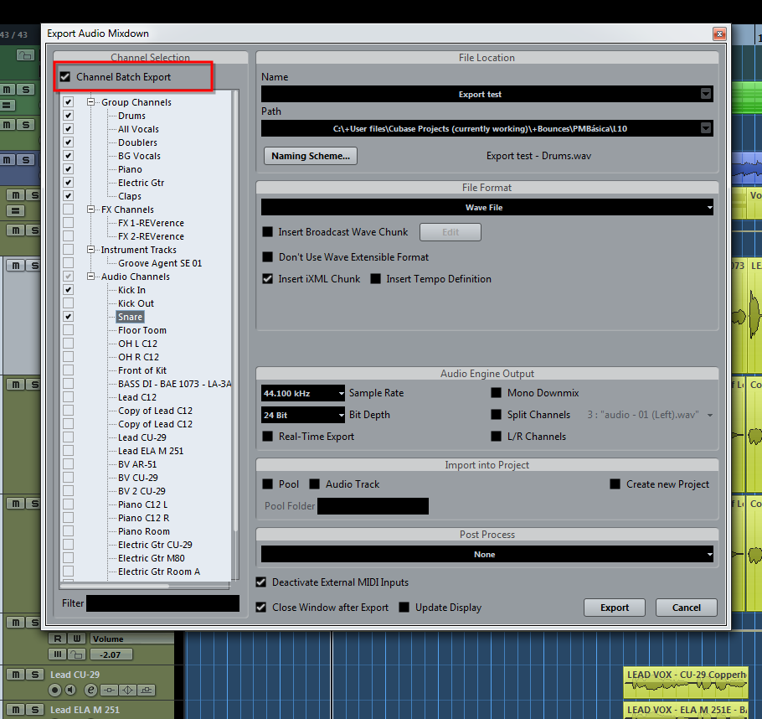Screen dimensions: 762x719
Task: Select the Floor Toom channel row
Action: click(x=142, y=330)
